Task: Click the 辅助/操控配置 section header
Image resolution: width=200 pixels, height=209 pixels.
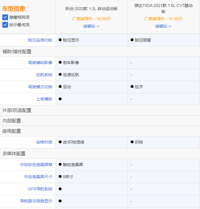Action: point(17,52)
